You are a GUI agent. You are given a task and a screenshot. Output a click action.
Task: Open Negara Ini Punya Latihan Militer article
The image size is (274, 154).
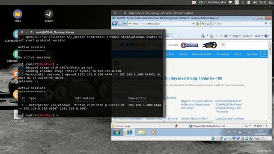197,103
